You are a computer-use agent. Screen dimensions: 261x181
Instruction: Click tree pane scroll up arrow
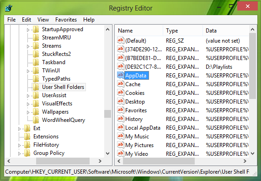[x=108, y=29]
